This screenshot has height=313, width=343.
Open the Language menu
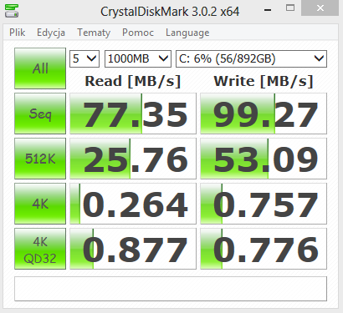pos(187,33)
